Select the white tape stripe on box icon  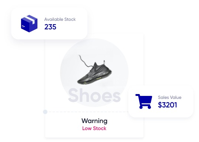pyautogui.click(x=30, y=19)
